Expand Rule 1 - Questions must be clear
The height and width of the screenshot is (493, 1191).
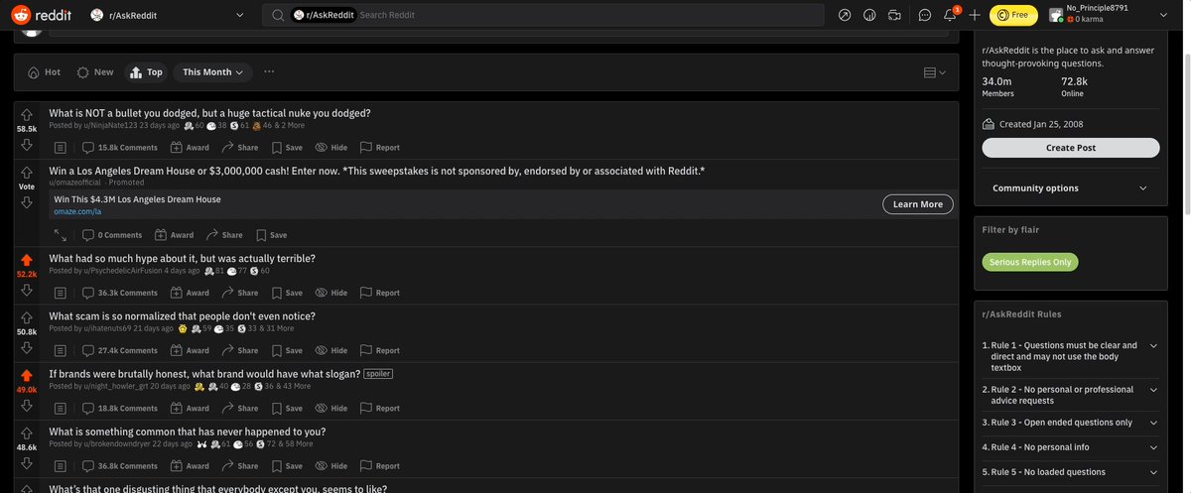tap(1071, 356)
